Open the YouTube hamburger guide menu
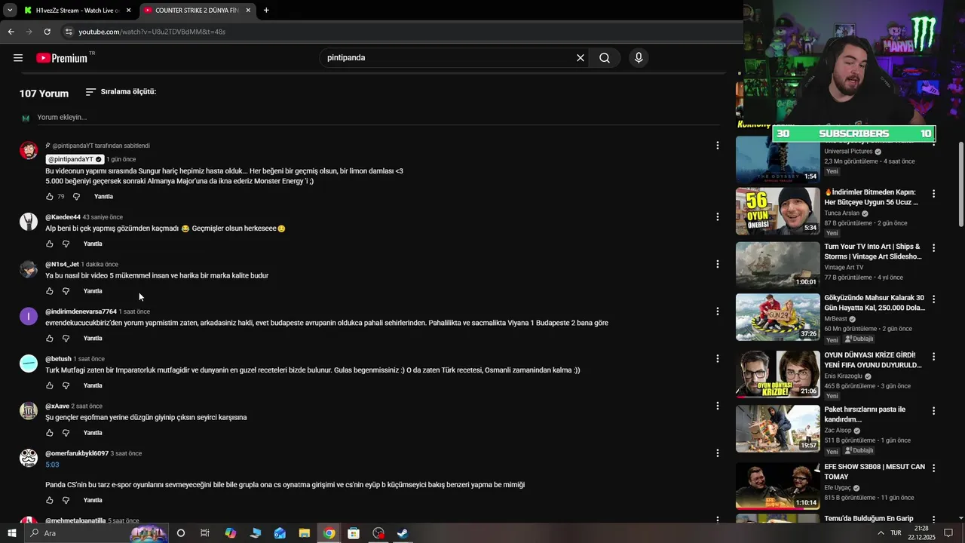Screen dimensions: 965x543 [x=18, y=58]
